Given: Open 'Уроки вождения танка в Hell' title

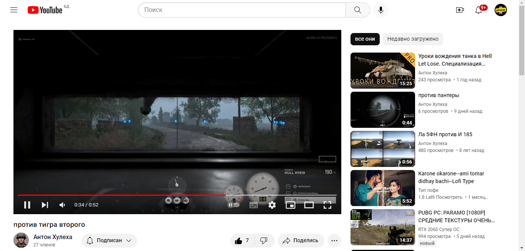Looking at the screenshot, I should coord(455,60).
